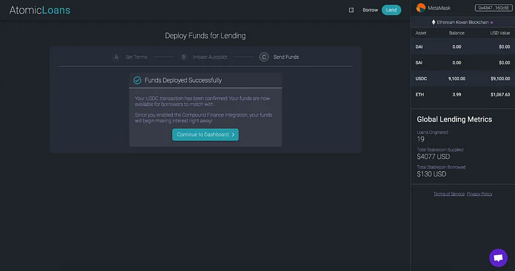Select the DAI asset row
Viewport: 515px width, 271px height.
(463, 47)
